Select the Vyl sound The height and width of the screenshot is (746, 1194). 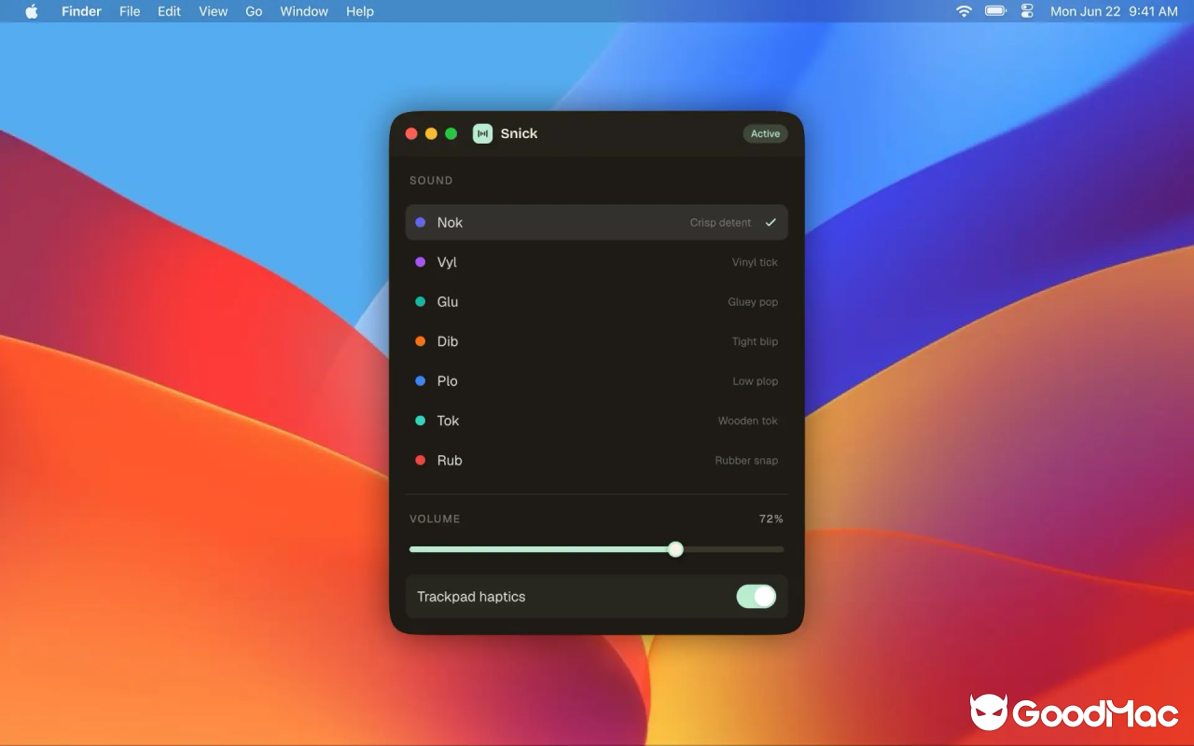597,262
